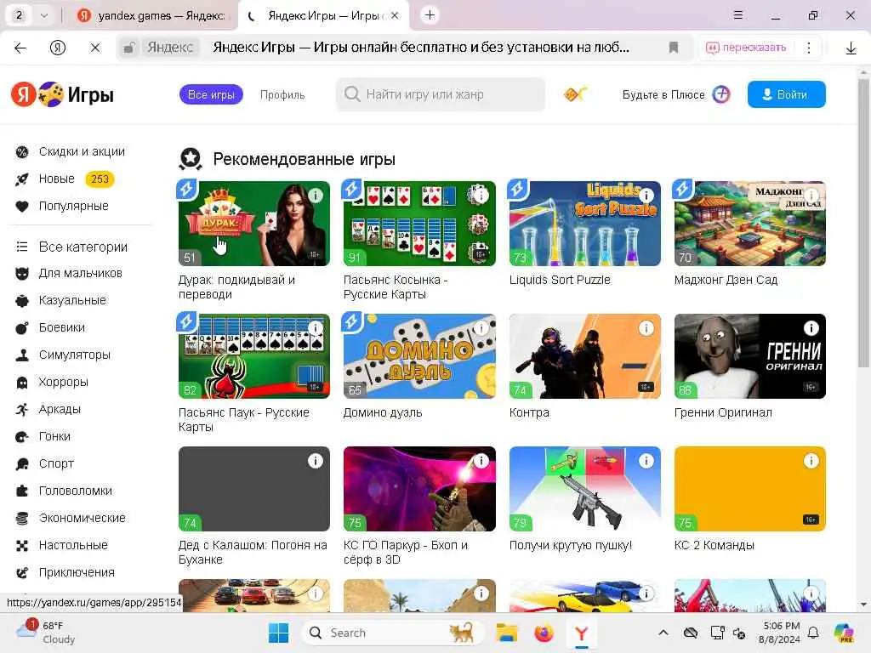Show info for Контра game card
The image size is (871, 653).
coord(646,328)
